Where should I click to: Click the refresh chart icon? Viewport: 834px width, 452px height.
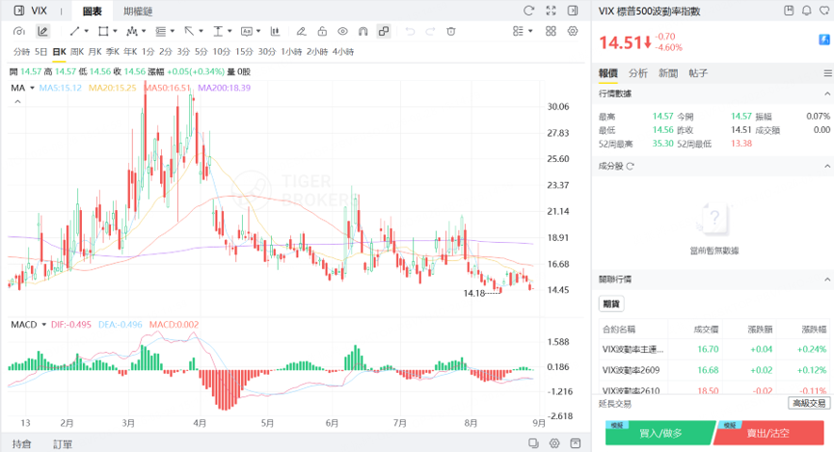[x=528, y=11]
